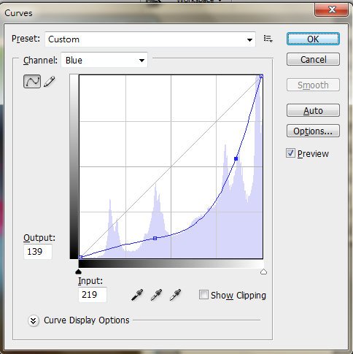Pick the white point eyedropper
This screenshot has width=353, height=354.
[175, 295]
